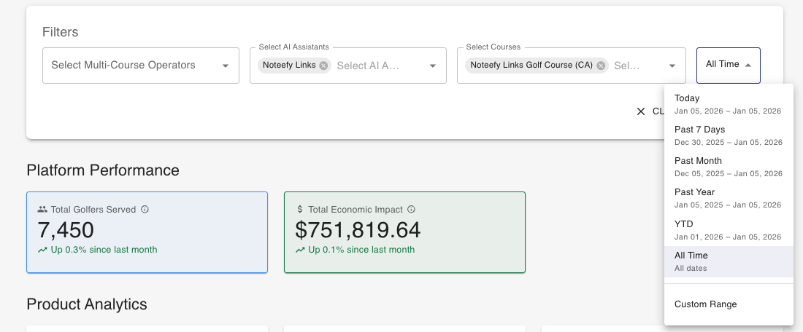Click the dollar sign icon
Screen dimensions: 803x332
pos(300,210)
